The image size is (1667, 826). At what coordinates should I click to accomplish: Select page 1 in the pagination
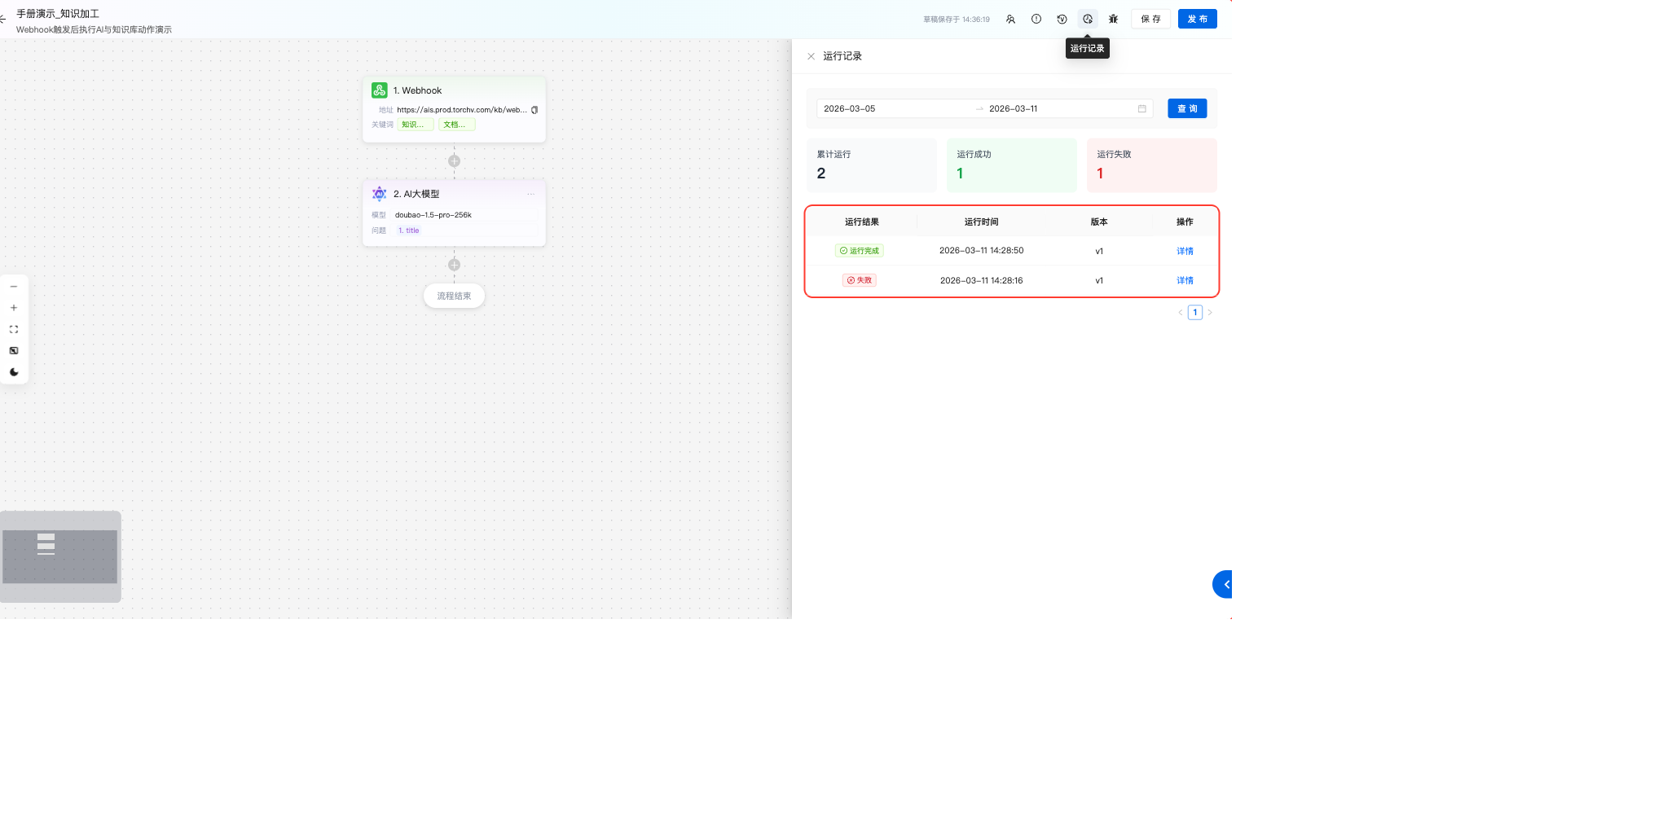pos(1194,313)
